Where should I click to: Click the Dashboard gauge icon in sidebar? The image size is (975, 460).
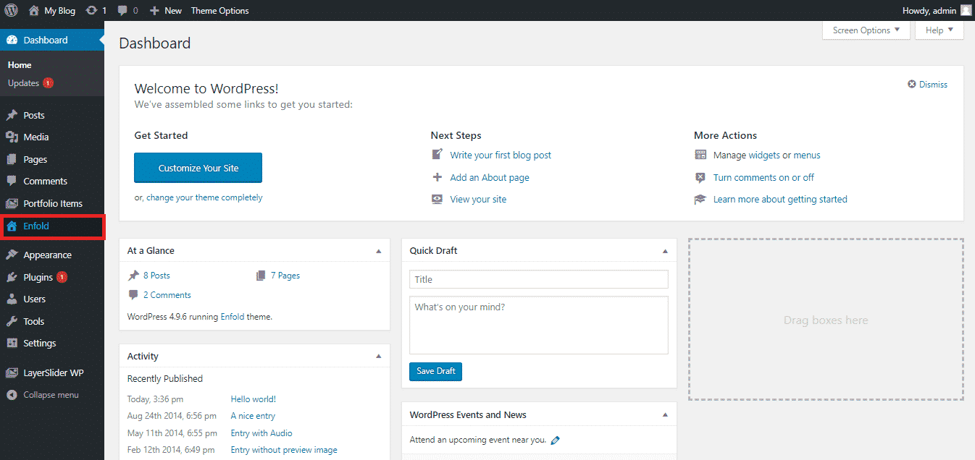pos(12,40)
